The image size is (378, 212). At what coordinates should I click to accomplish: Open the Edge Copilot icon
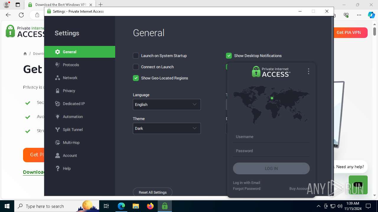tap(371, 15)
